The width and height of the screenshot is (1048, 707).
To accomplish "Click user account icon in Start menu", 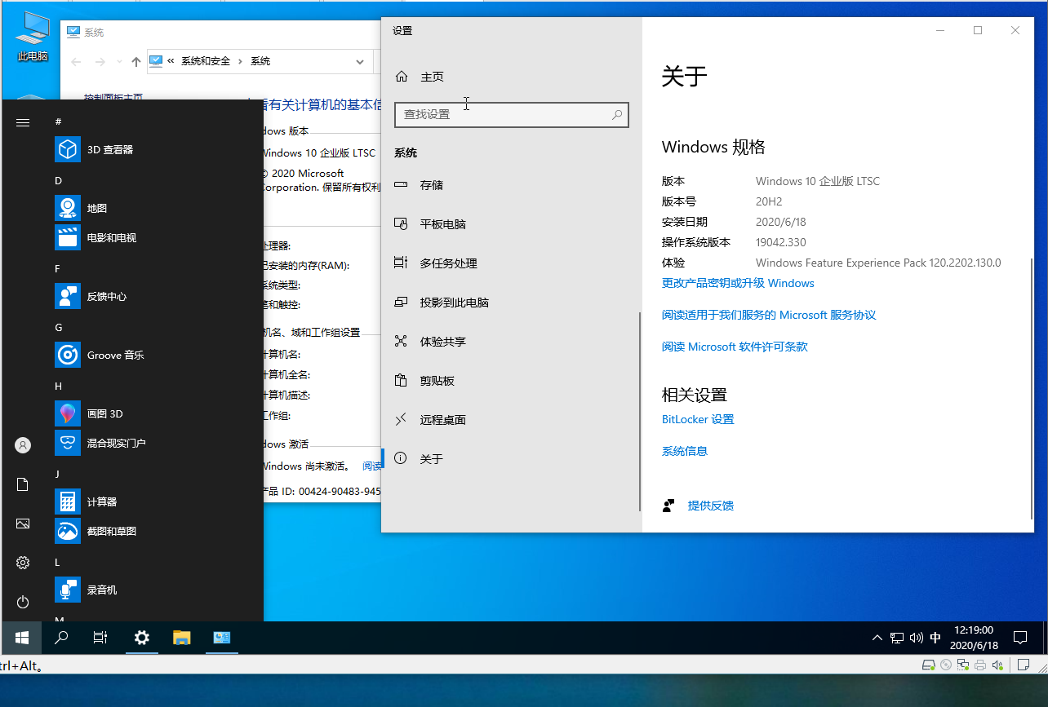I will [x=23, y=445].
